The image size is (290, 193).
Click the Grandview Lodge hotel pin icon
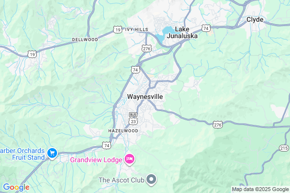130,159
